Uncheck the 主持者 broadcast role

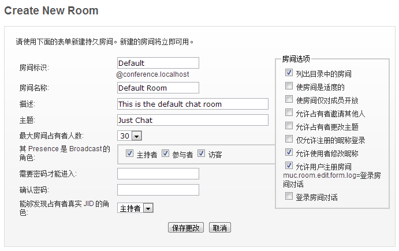tap(129, 153)
